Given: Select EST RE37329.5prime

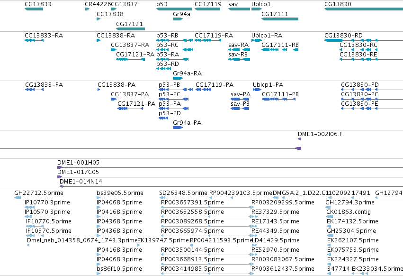Looking at the screenshot, I should click(255, 217).
